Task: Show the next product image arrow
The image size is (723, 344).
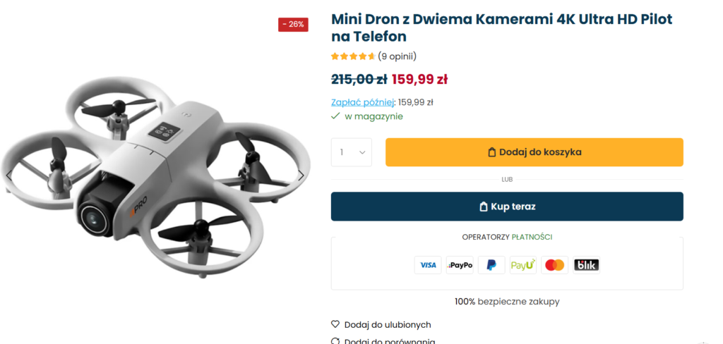Action: tap(301, 176)
